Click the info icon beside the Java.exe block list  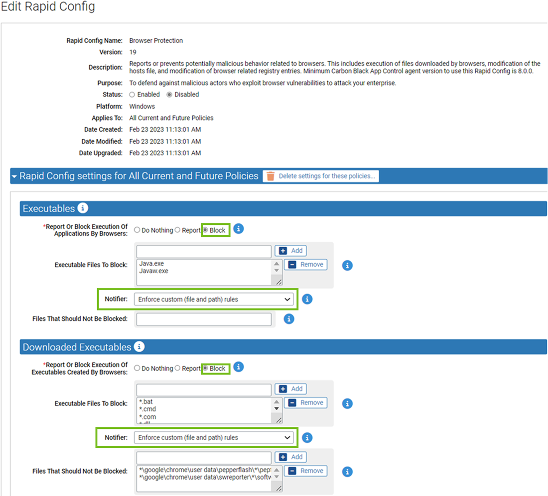coord(347,265)
